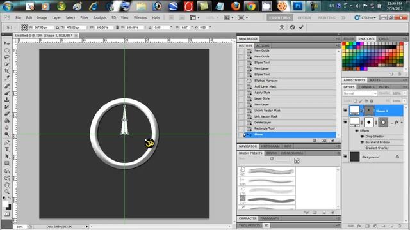Click the Windows Start orb

(8, 6)
